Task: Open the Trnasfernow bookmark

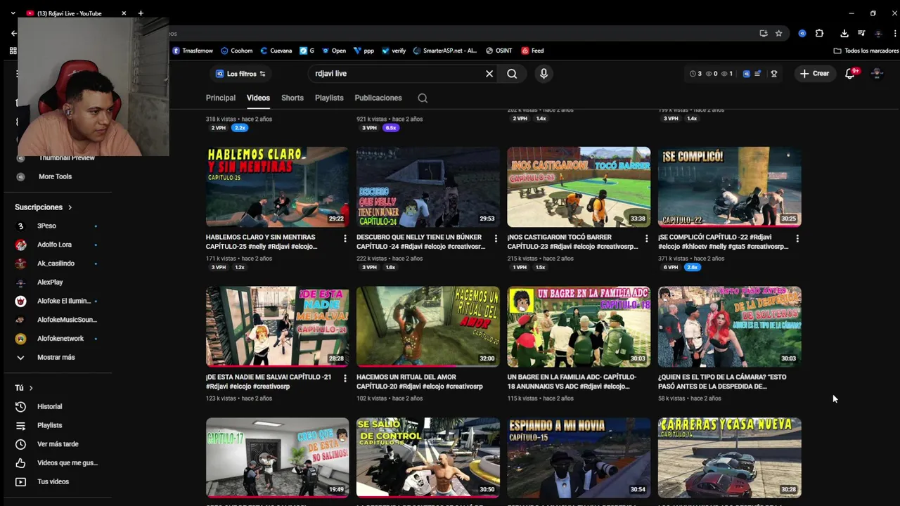Action: click(193, 51)
